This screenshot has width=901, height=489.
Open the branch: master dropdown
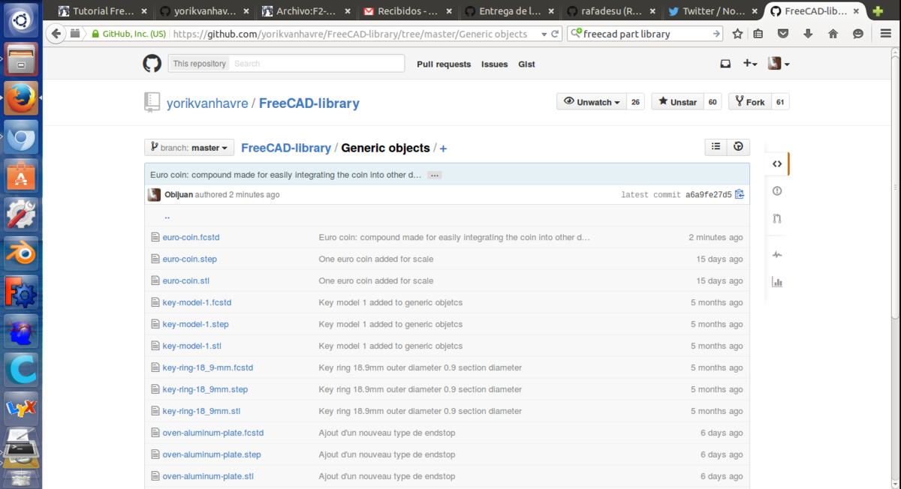189,148
